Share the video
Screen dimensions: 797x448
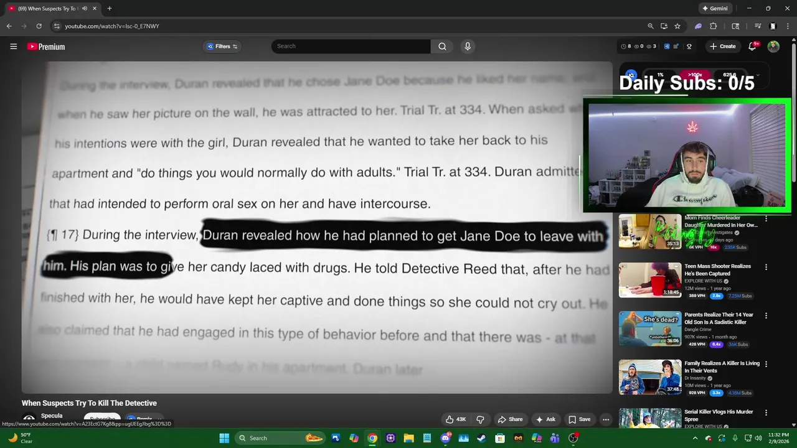pos(510,419)
